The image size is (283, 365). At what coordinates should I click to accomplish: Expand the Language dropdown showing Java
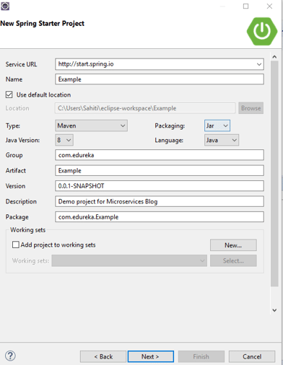coord(222,140)
